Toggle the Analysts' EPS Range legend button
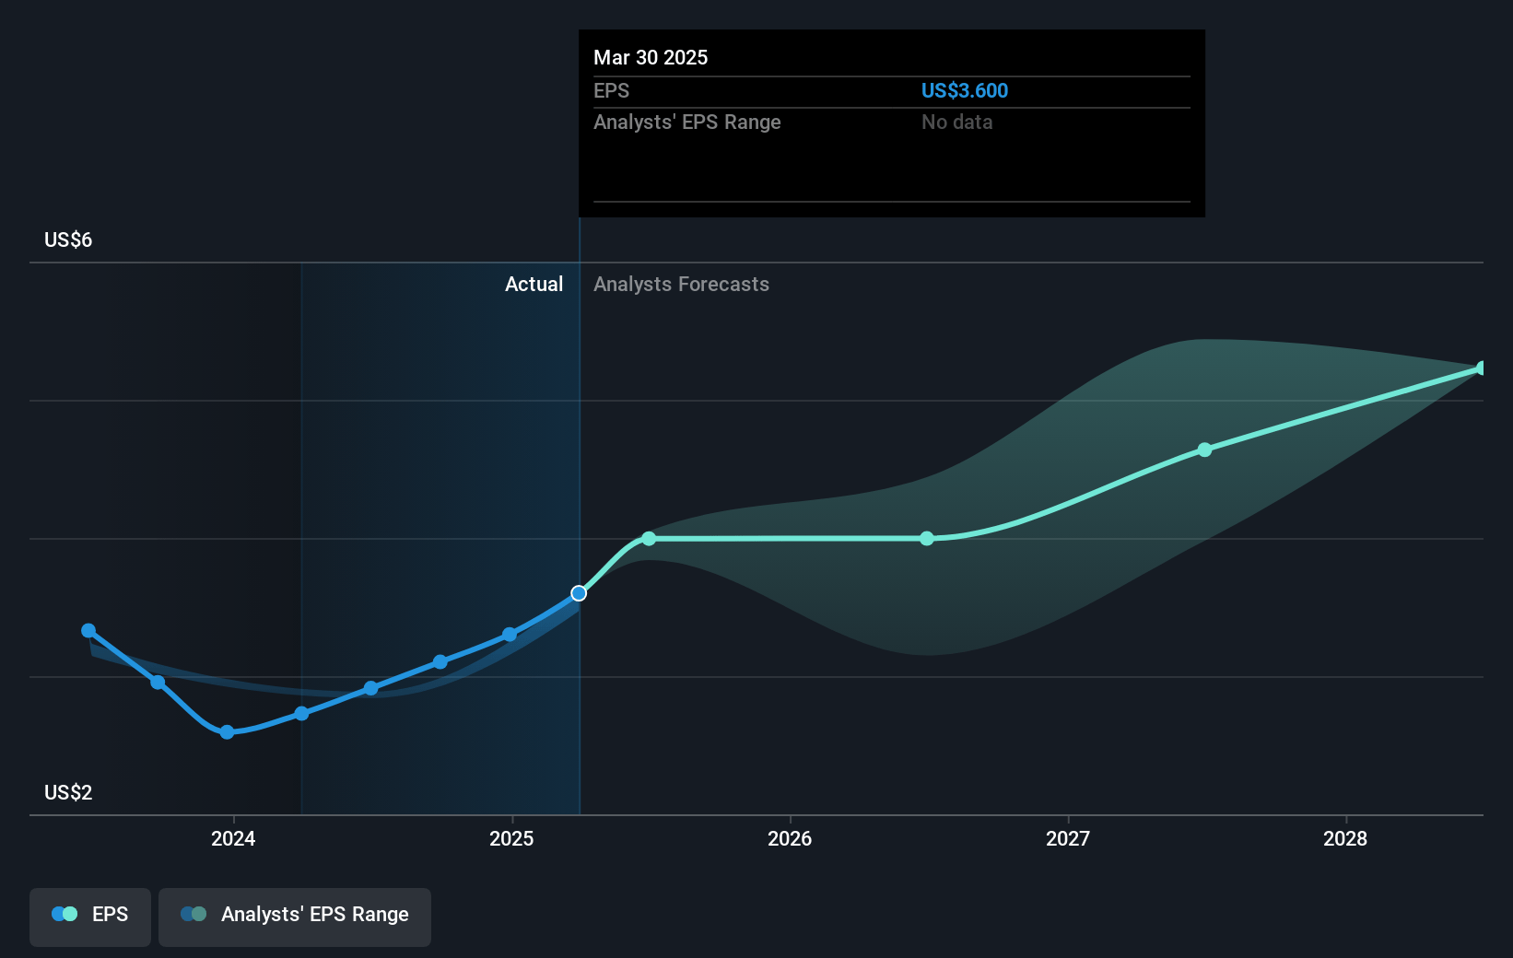1513x958 pixels. click(295, 917)
